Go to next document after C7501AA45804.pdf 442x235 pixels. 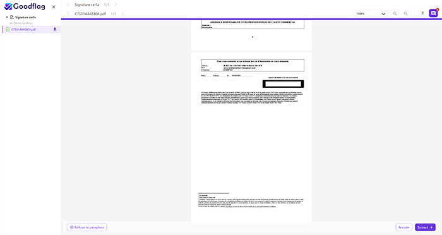(122, 13)
